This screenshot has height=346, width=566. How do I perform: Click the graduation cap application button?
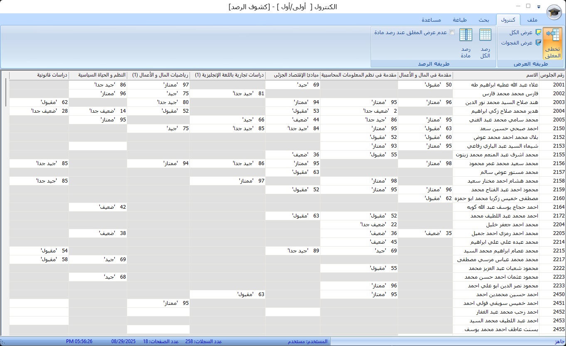pos(553,12)
